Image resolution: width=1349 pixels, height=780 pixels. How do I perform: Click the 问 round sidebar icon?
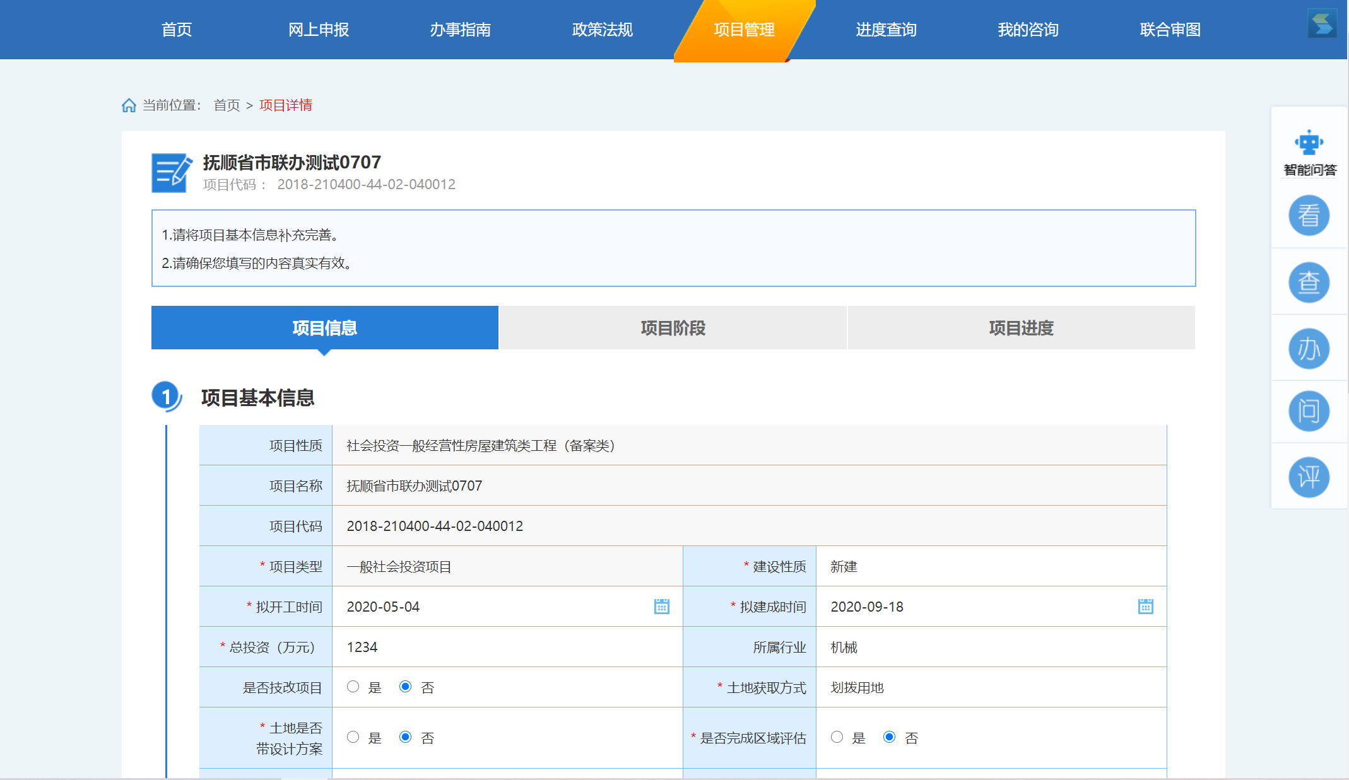coord(1309,411)
